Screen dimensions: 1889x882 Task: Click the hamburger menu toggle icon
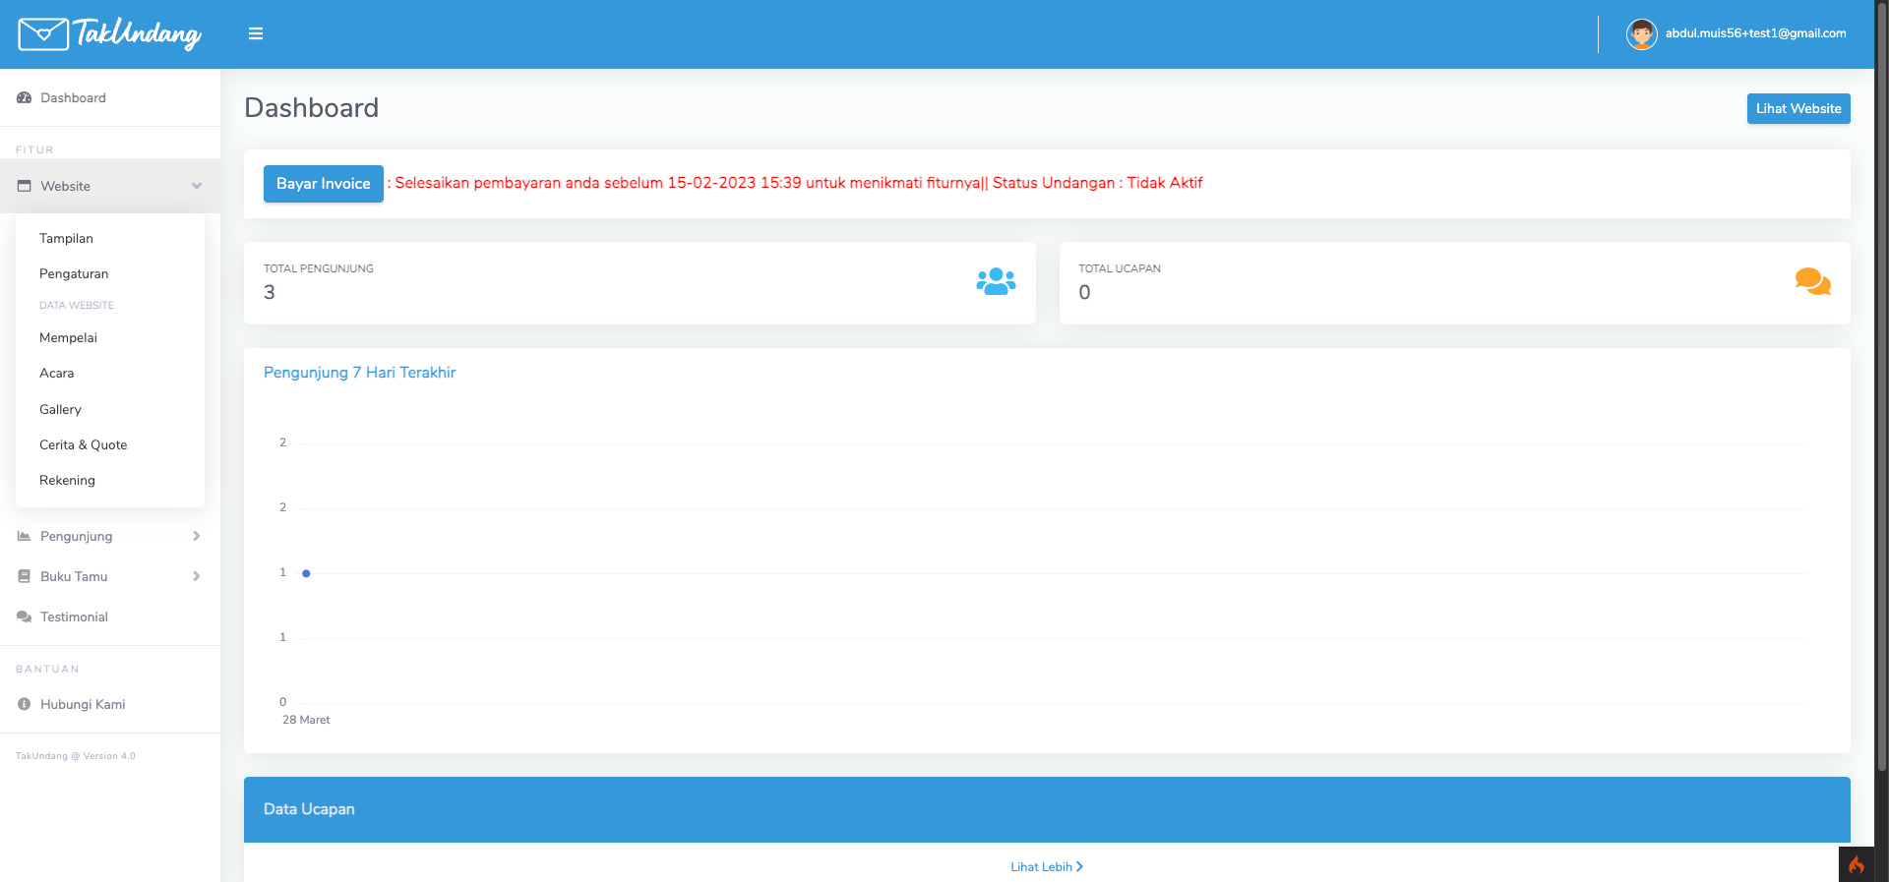coord(256,33)
